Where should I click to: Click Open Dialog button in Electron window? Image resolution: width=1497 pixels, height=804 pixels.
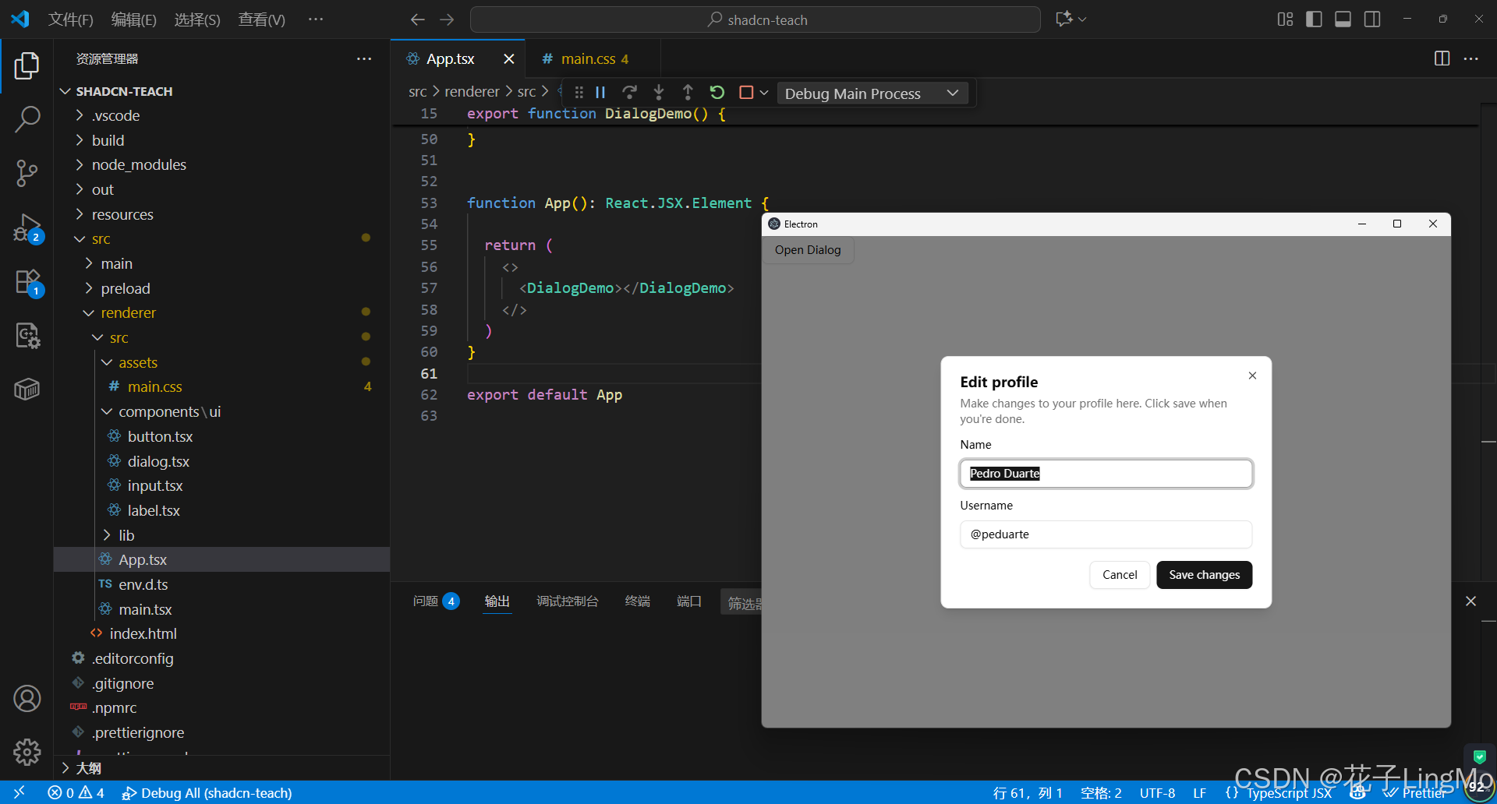[x=808, y=250]
